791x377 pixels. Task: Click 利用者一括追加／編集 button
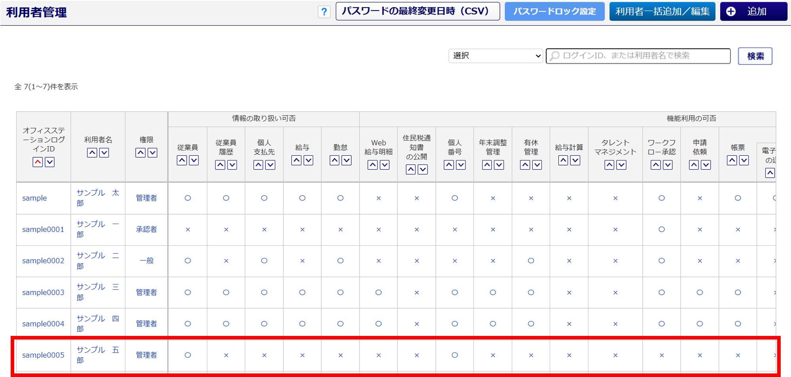tap(662, 11)
